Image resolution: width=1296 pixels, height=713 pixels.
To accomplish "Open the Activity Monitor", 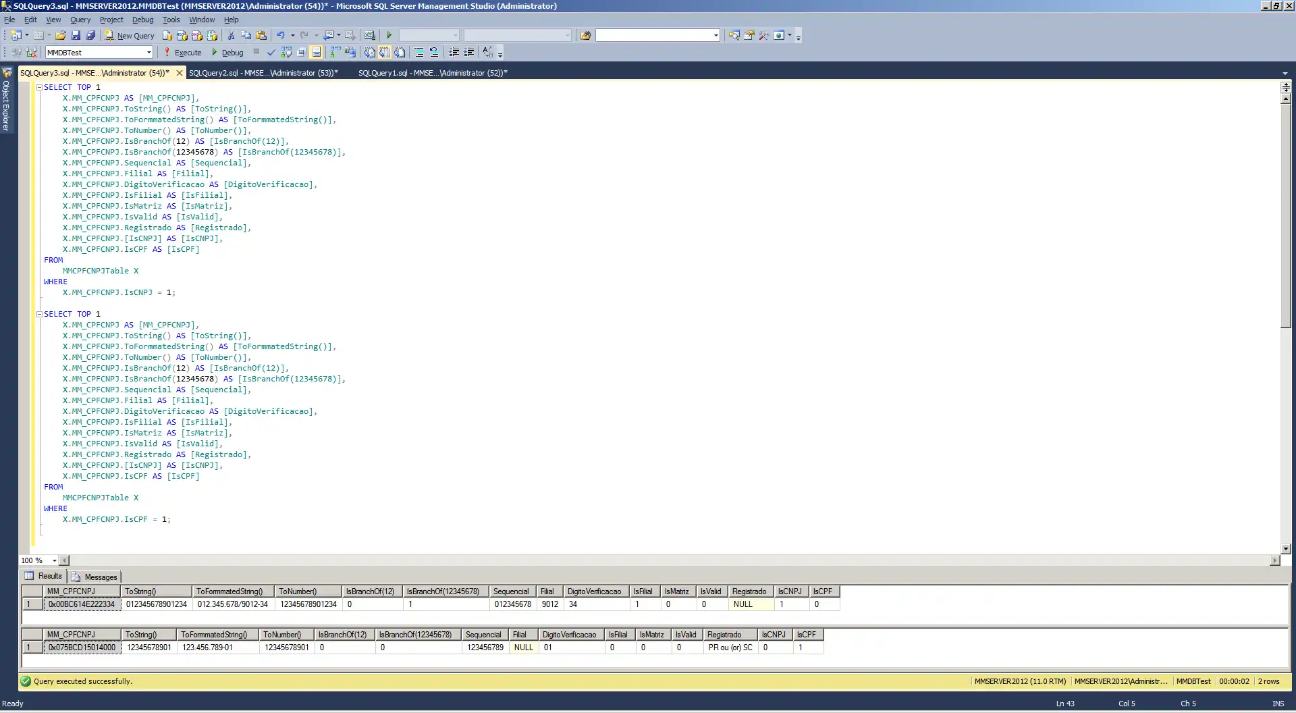I will [x=369, y=36].
